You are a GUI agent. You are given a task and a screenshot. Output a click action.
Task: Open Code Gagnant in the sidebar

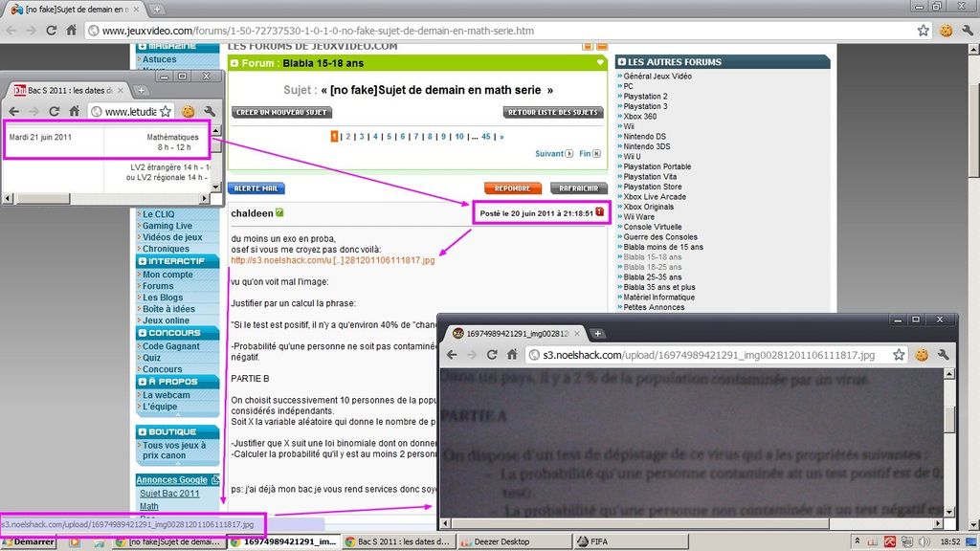coord(170,346)
